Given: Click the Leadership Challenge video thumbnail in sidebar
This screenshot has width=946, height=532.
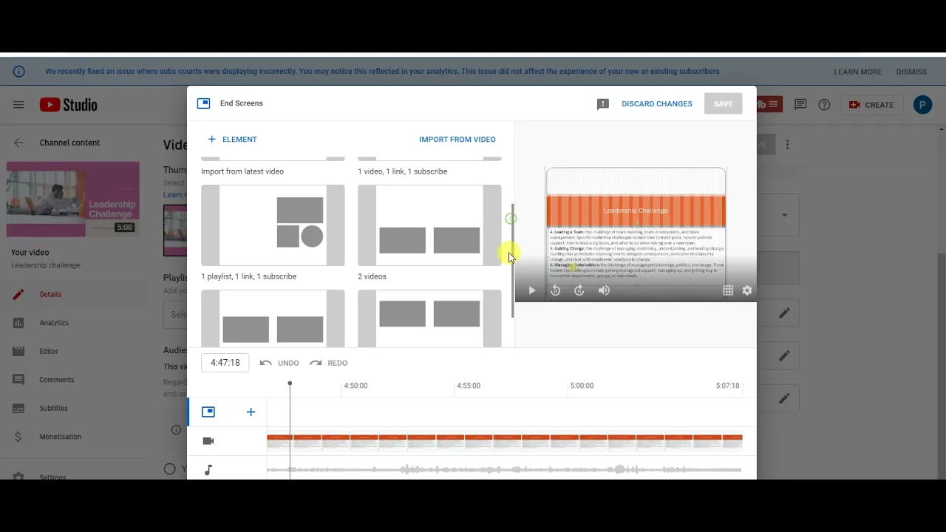Looking at the screenshot, I should pyautogui.click(x=72, y=199).
